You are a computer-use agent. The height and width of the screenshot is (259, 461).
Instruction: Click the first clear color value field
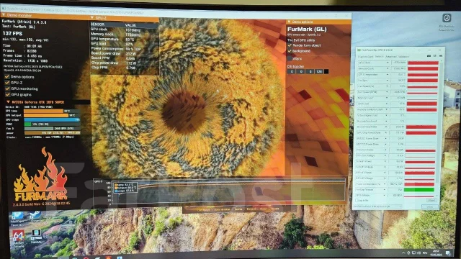point(292,71)
